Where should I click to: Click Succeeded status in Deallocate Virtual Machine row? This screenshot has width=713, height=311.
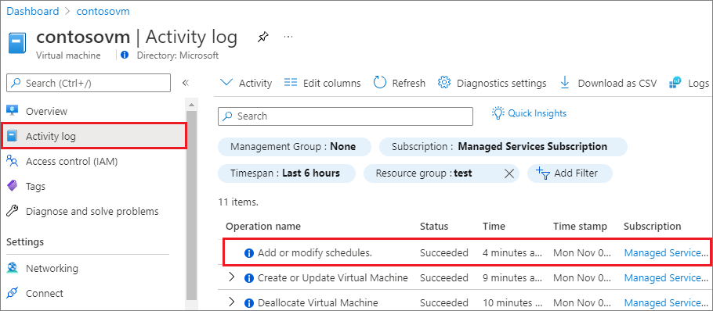point(443,303)
